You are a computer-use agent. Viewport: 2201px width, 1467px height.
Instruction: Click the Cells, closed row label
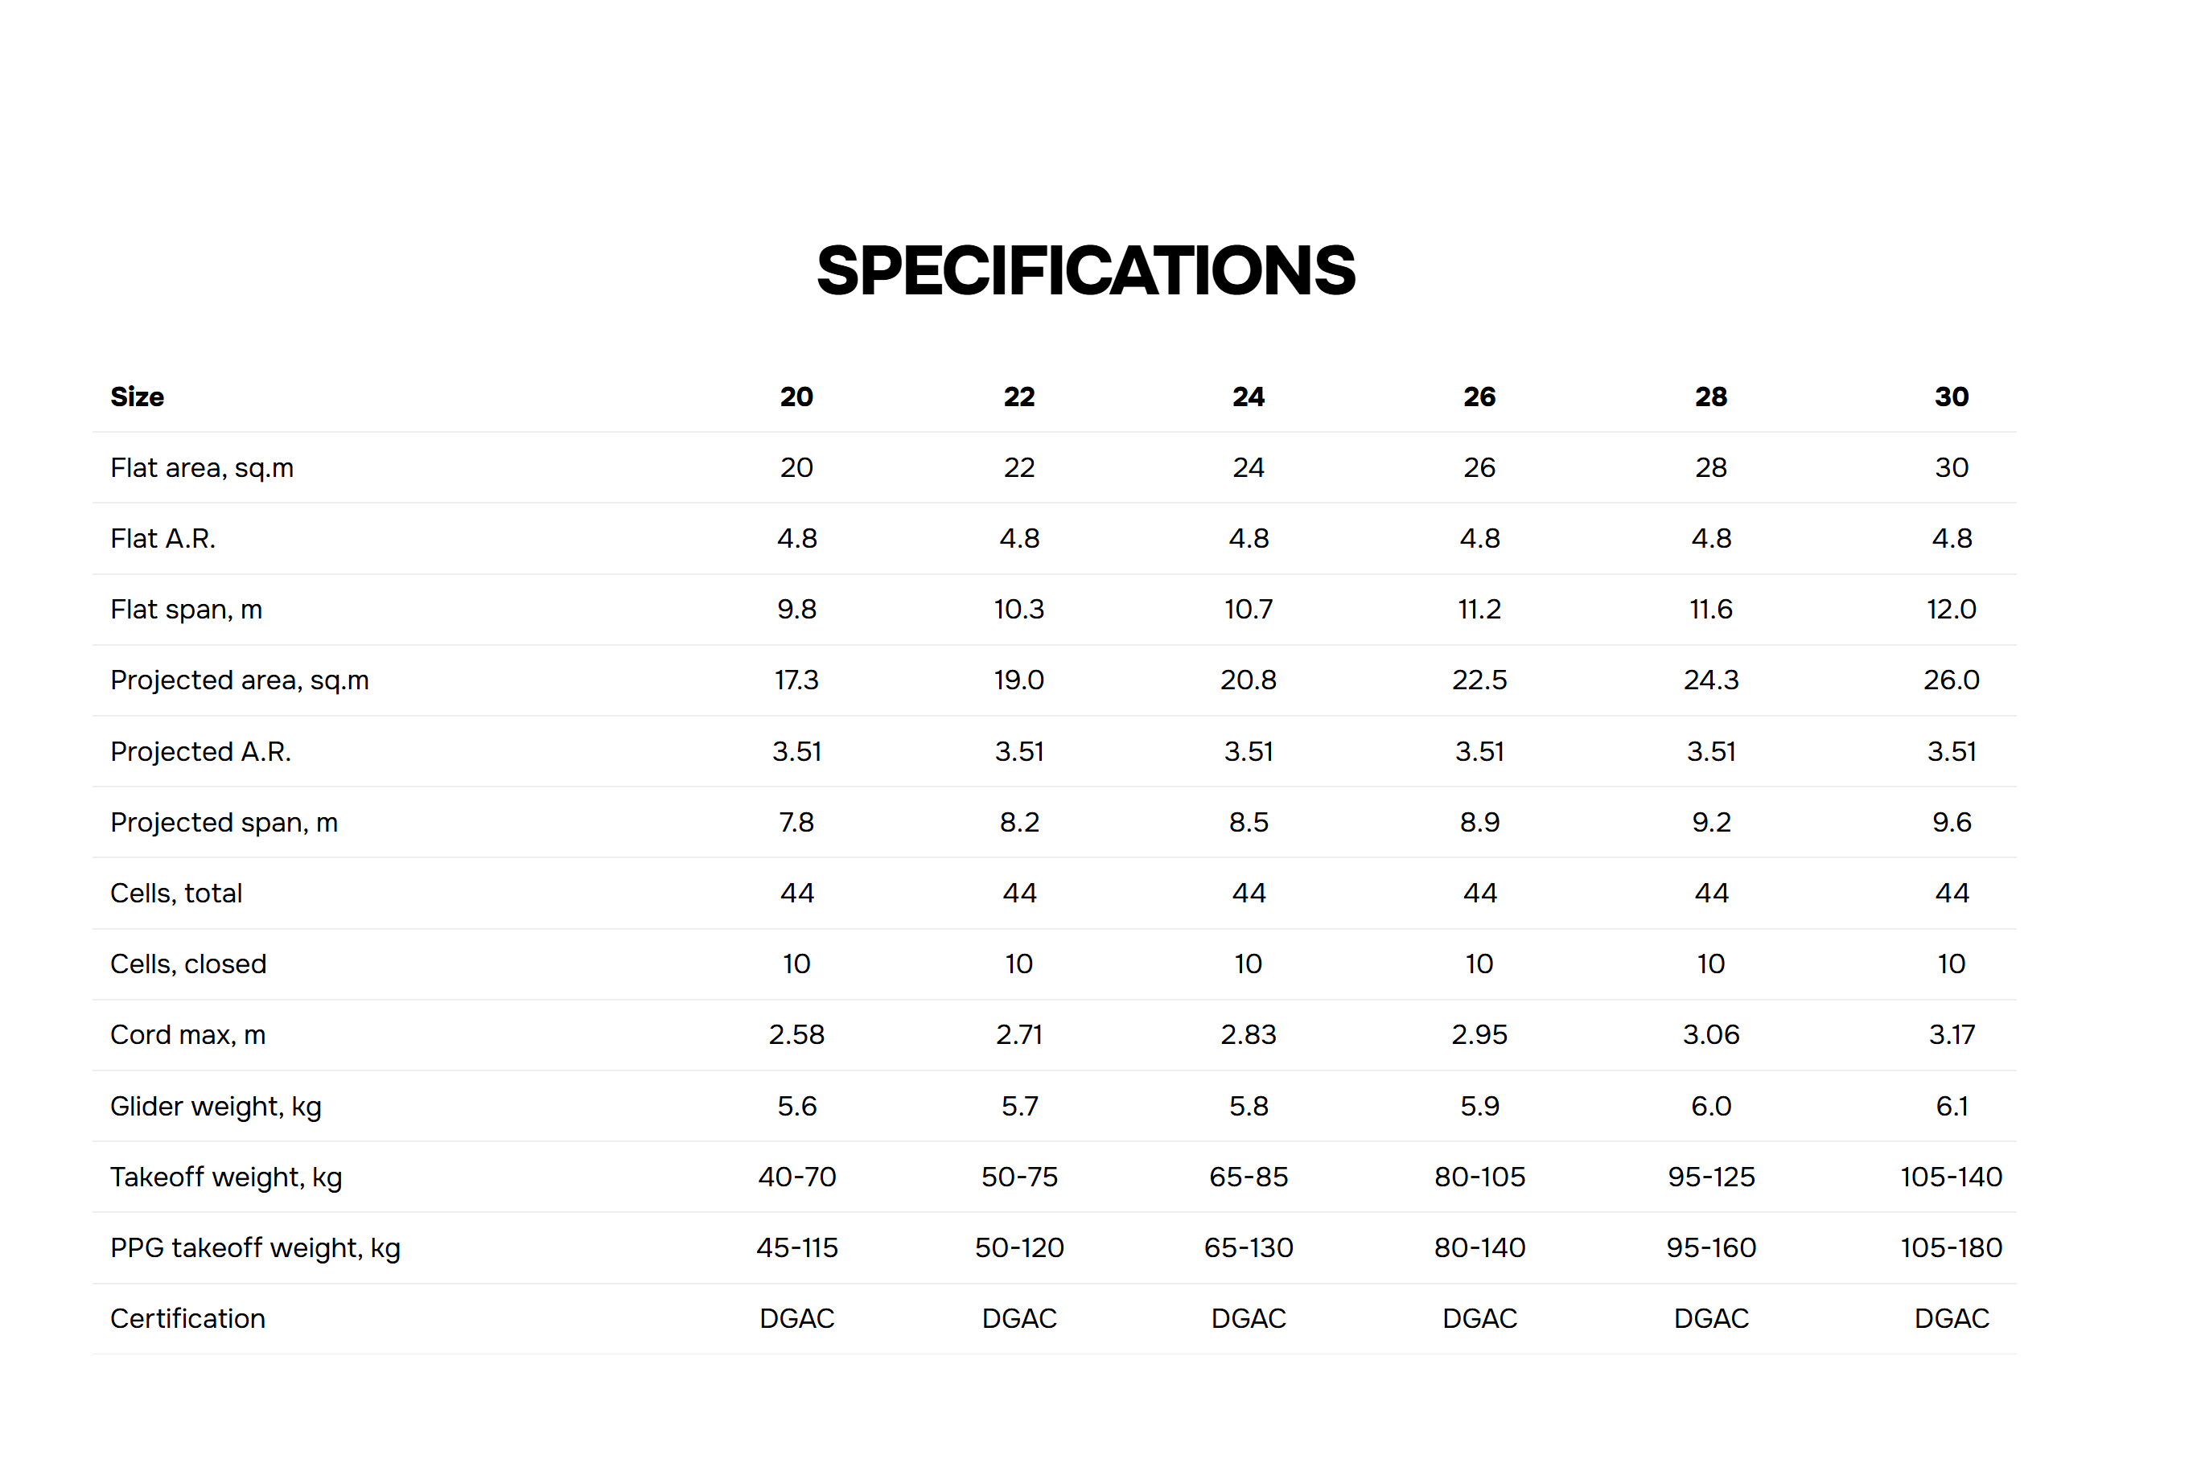click(x=188, y=964)
